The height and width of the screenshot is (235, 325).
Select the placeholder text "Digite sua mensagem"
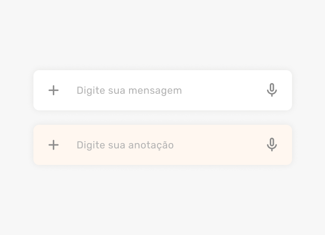[x=129, y=90]
